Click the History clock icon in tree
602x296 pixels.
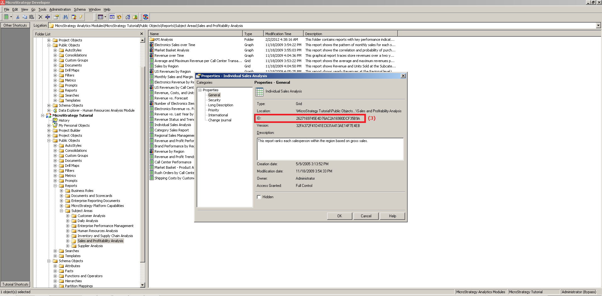coord(55,120)
